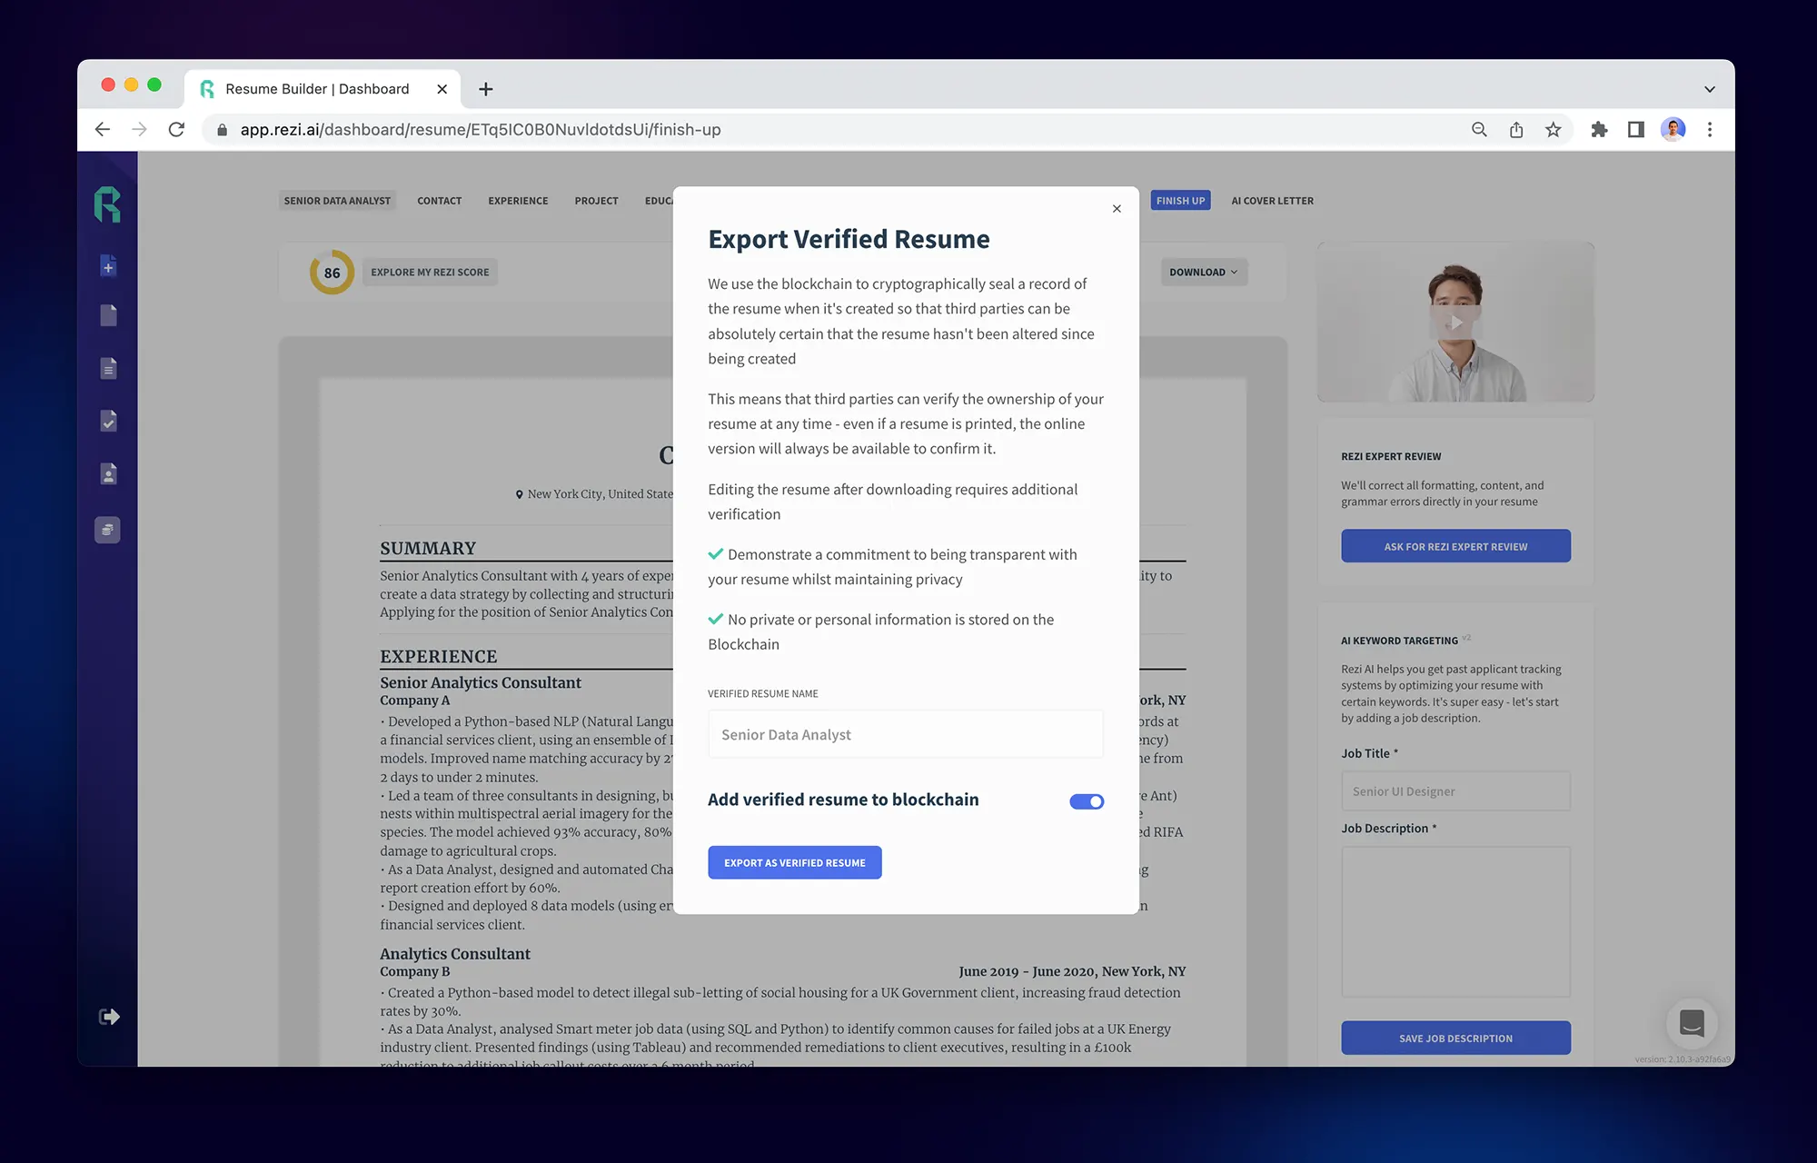Open the Chrome three-dot menu
Image resolution: width=1817 pixels, height=1163 pixels.
point(1710,130)
